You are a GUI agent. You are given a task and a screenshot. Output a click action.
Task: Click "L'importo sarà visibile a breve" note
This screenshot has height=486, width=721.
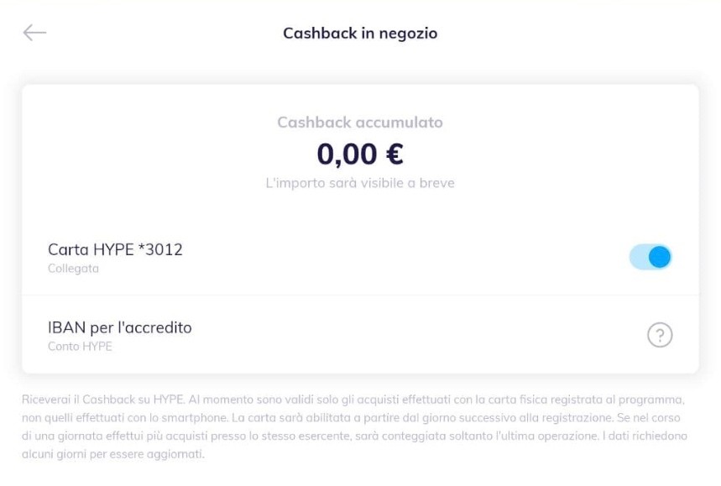tap(360, 183)
